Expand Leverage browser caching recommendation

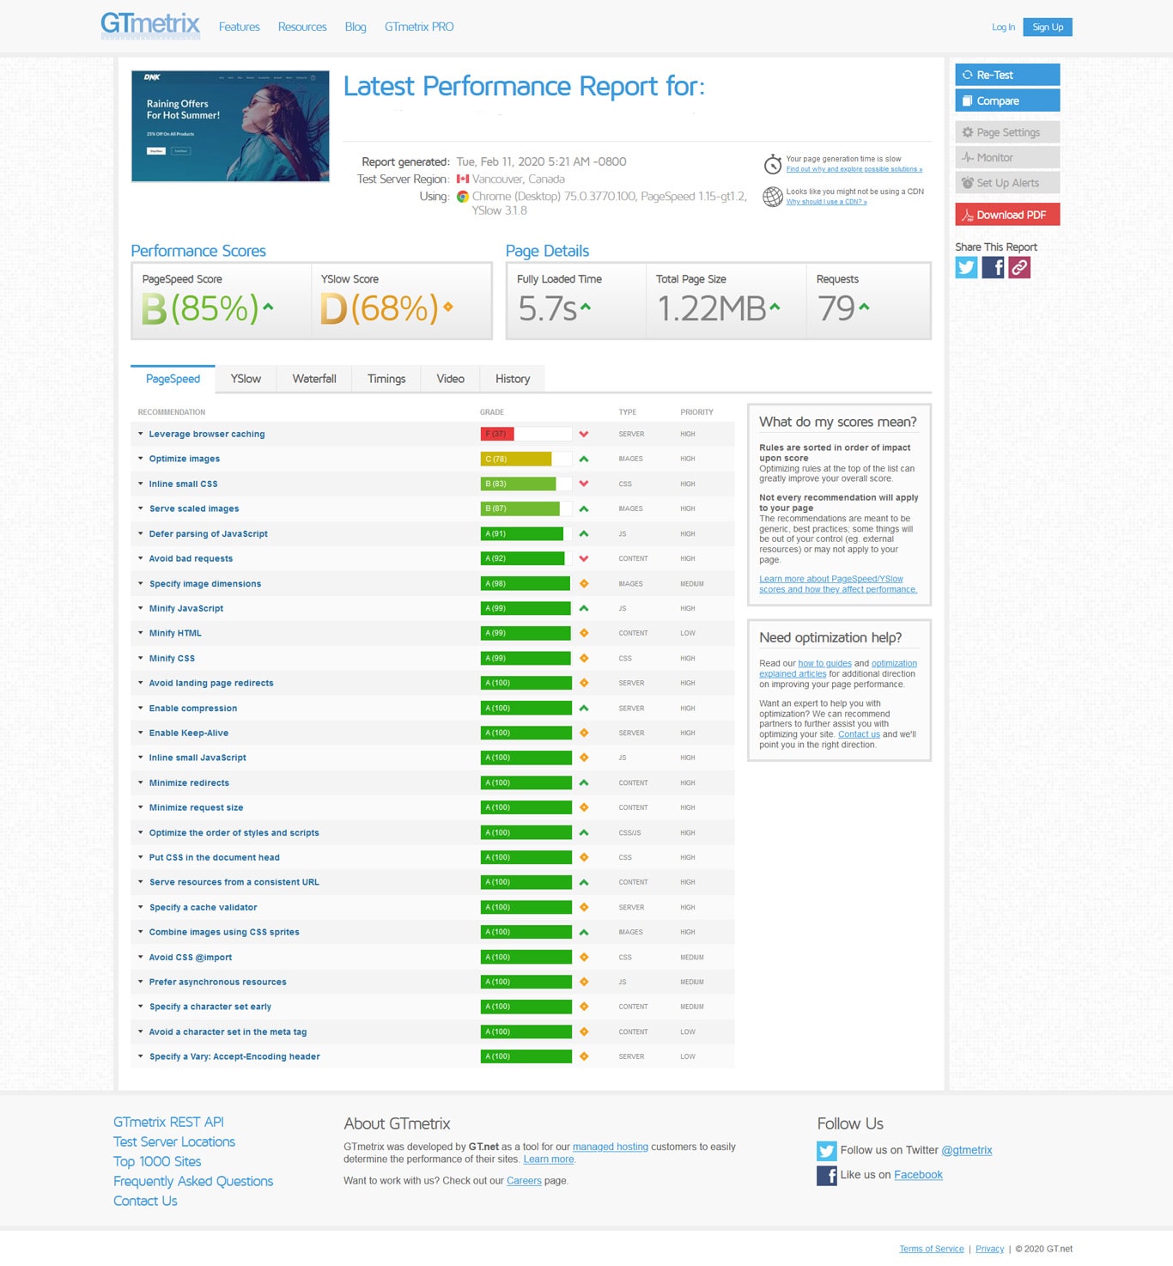pyautogui.click(x=206, y=435)
